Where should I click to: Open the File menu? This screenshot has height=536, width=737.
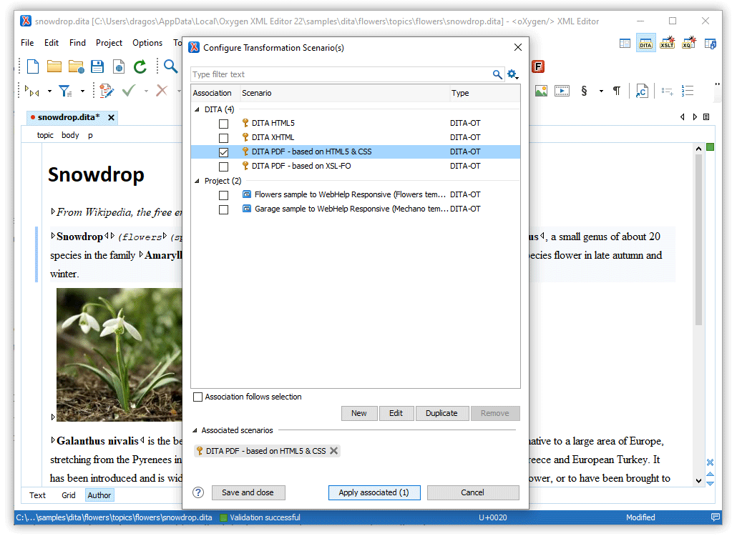(x=27, y=43)
